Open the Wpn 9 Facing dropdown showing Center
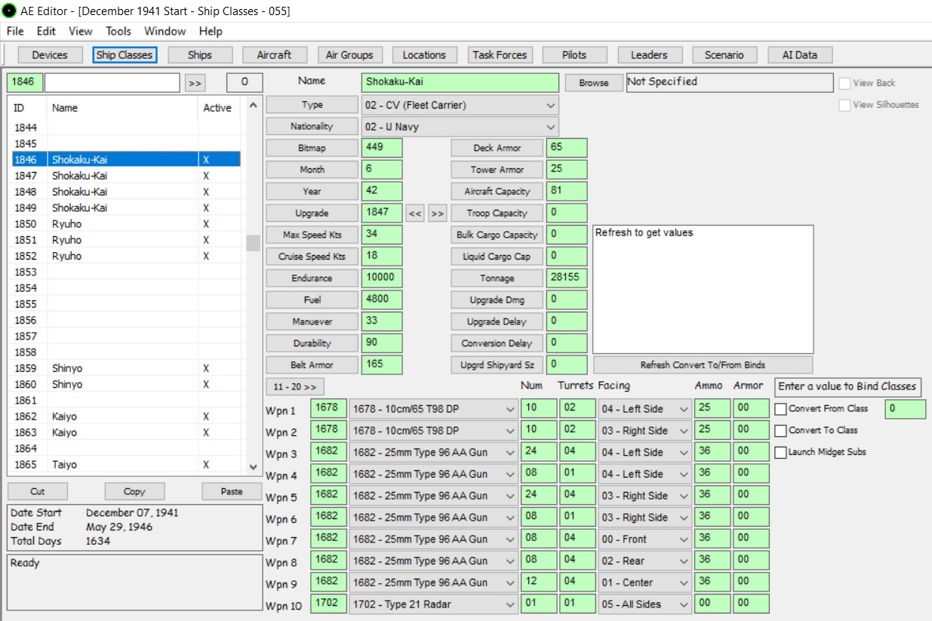Screen dimensions: 932x621 644,583
